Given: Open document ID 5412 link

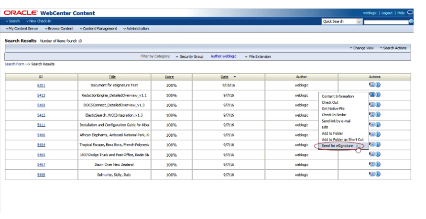Looking at the screenshot, I should click(41, 115).
